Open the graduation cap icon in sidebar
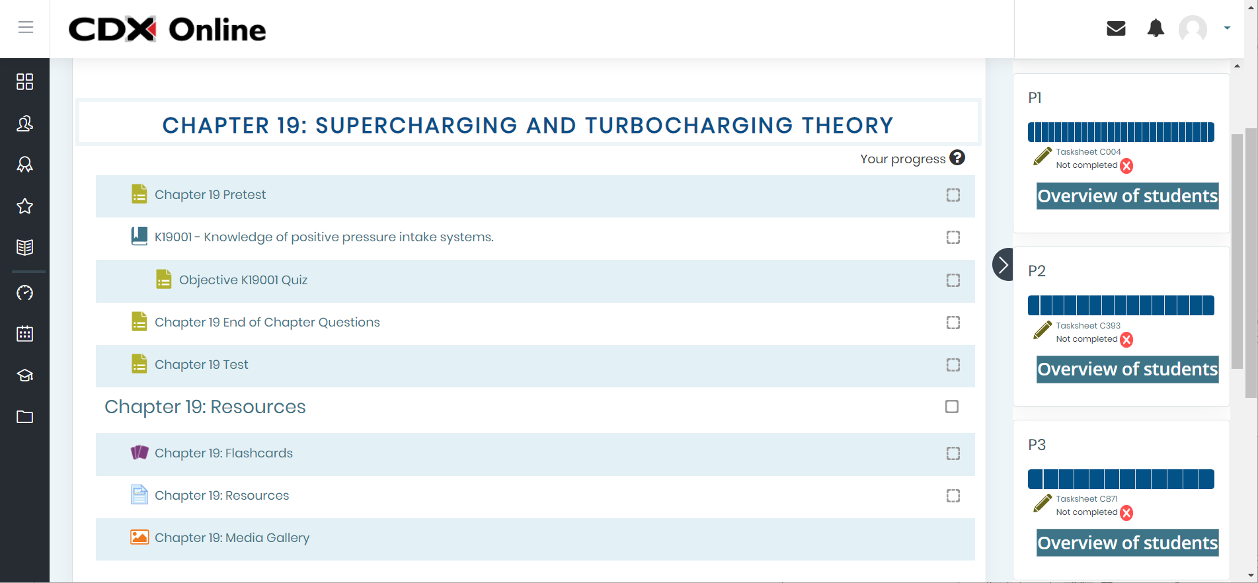The height and width of the screenshot is (583, 1258). tap(25, 375)
